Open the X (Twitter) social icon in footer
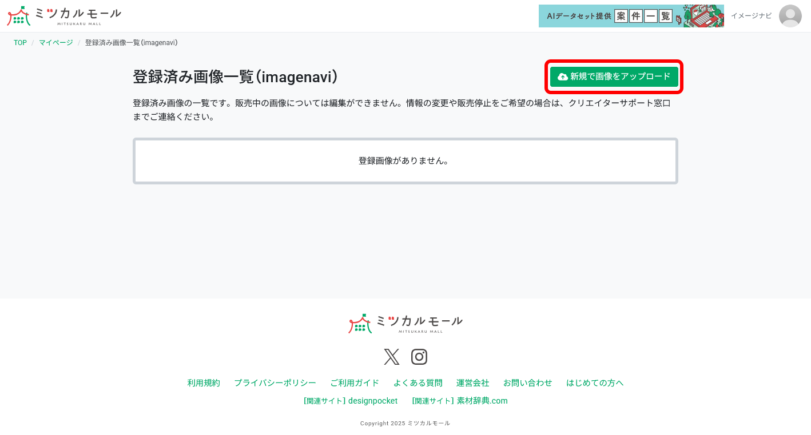 tap(392, 356)
